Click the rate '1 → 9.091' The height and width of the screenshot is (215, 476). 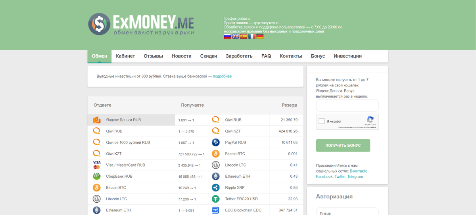[186, 211]
